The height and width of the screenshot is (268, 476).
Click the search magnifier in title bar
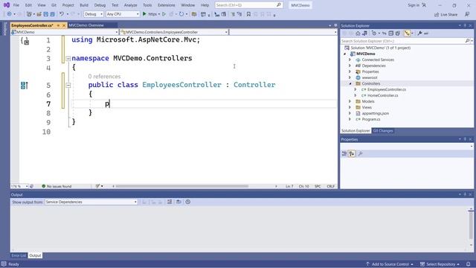pos(279,5)
